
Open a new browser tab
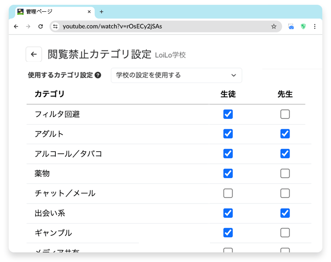pyautogui.click(x=101, y=12)
